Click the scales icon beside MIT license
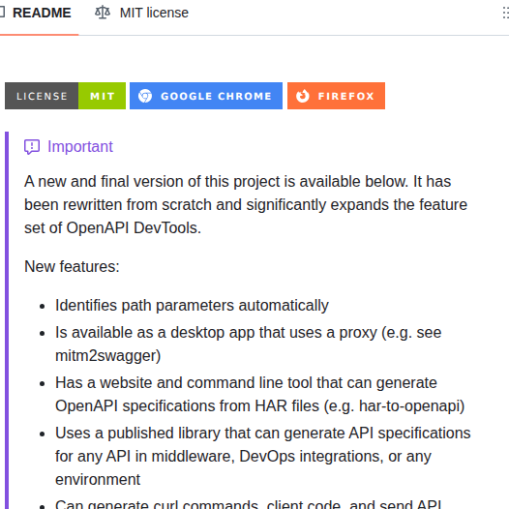This screenshot has width=509, height=509. point(103,13)
